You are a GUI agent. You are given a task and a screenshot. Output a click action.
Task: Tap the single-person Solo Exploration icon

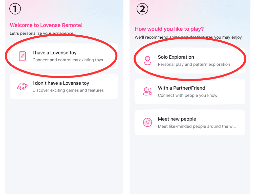(x=147, y=61)
